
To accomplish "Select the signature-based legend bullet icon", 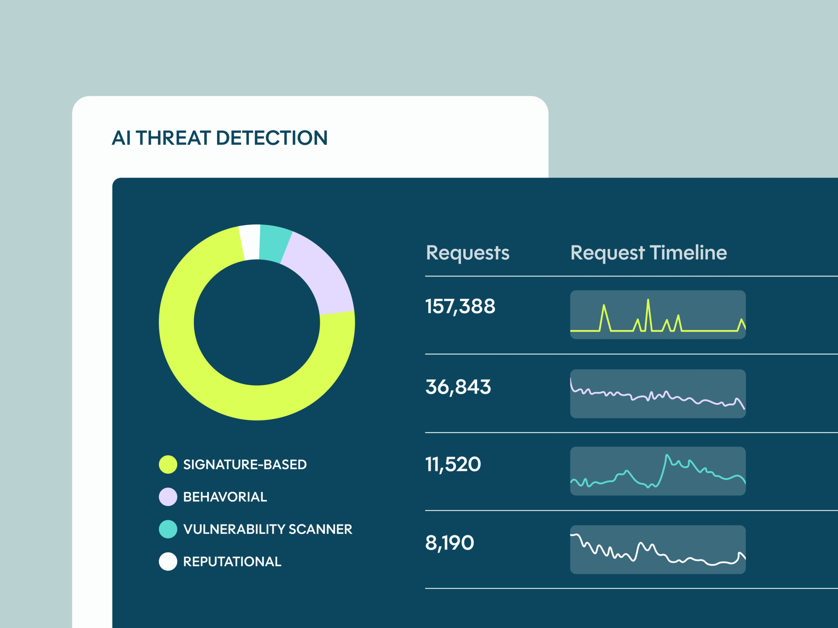I will coord(168,464).
